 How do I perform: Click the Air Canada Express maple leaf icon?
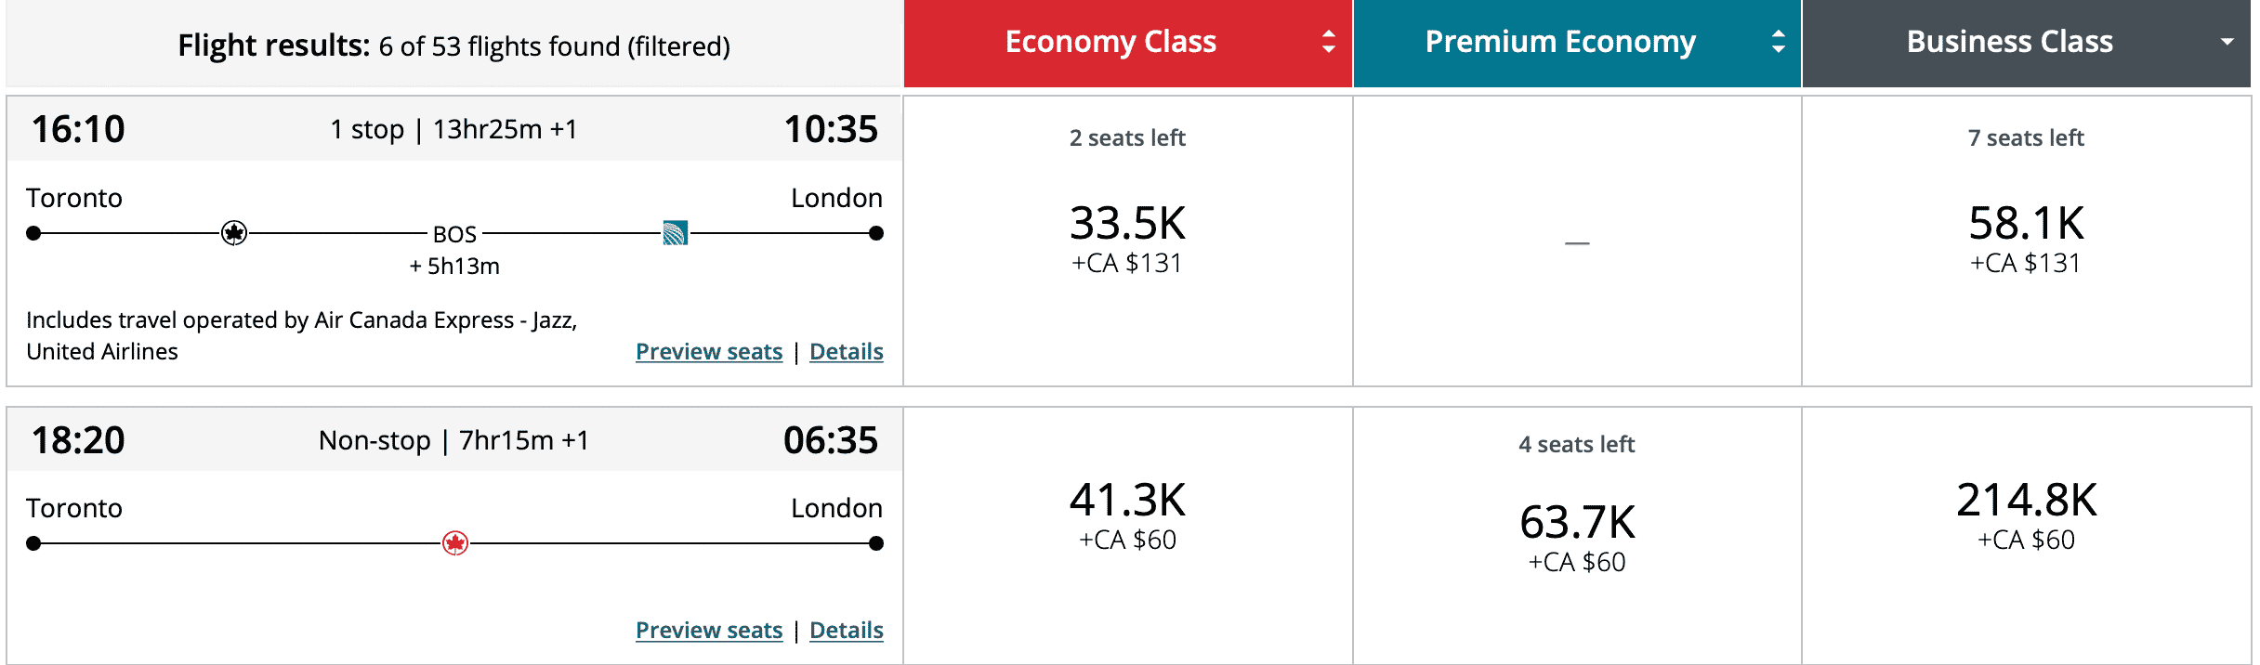tap(234, 233)
